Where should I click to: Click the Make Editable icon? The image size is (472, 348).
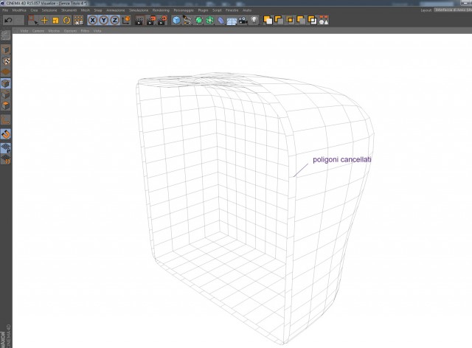pos(6,35)
